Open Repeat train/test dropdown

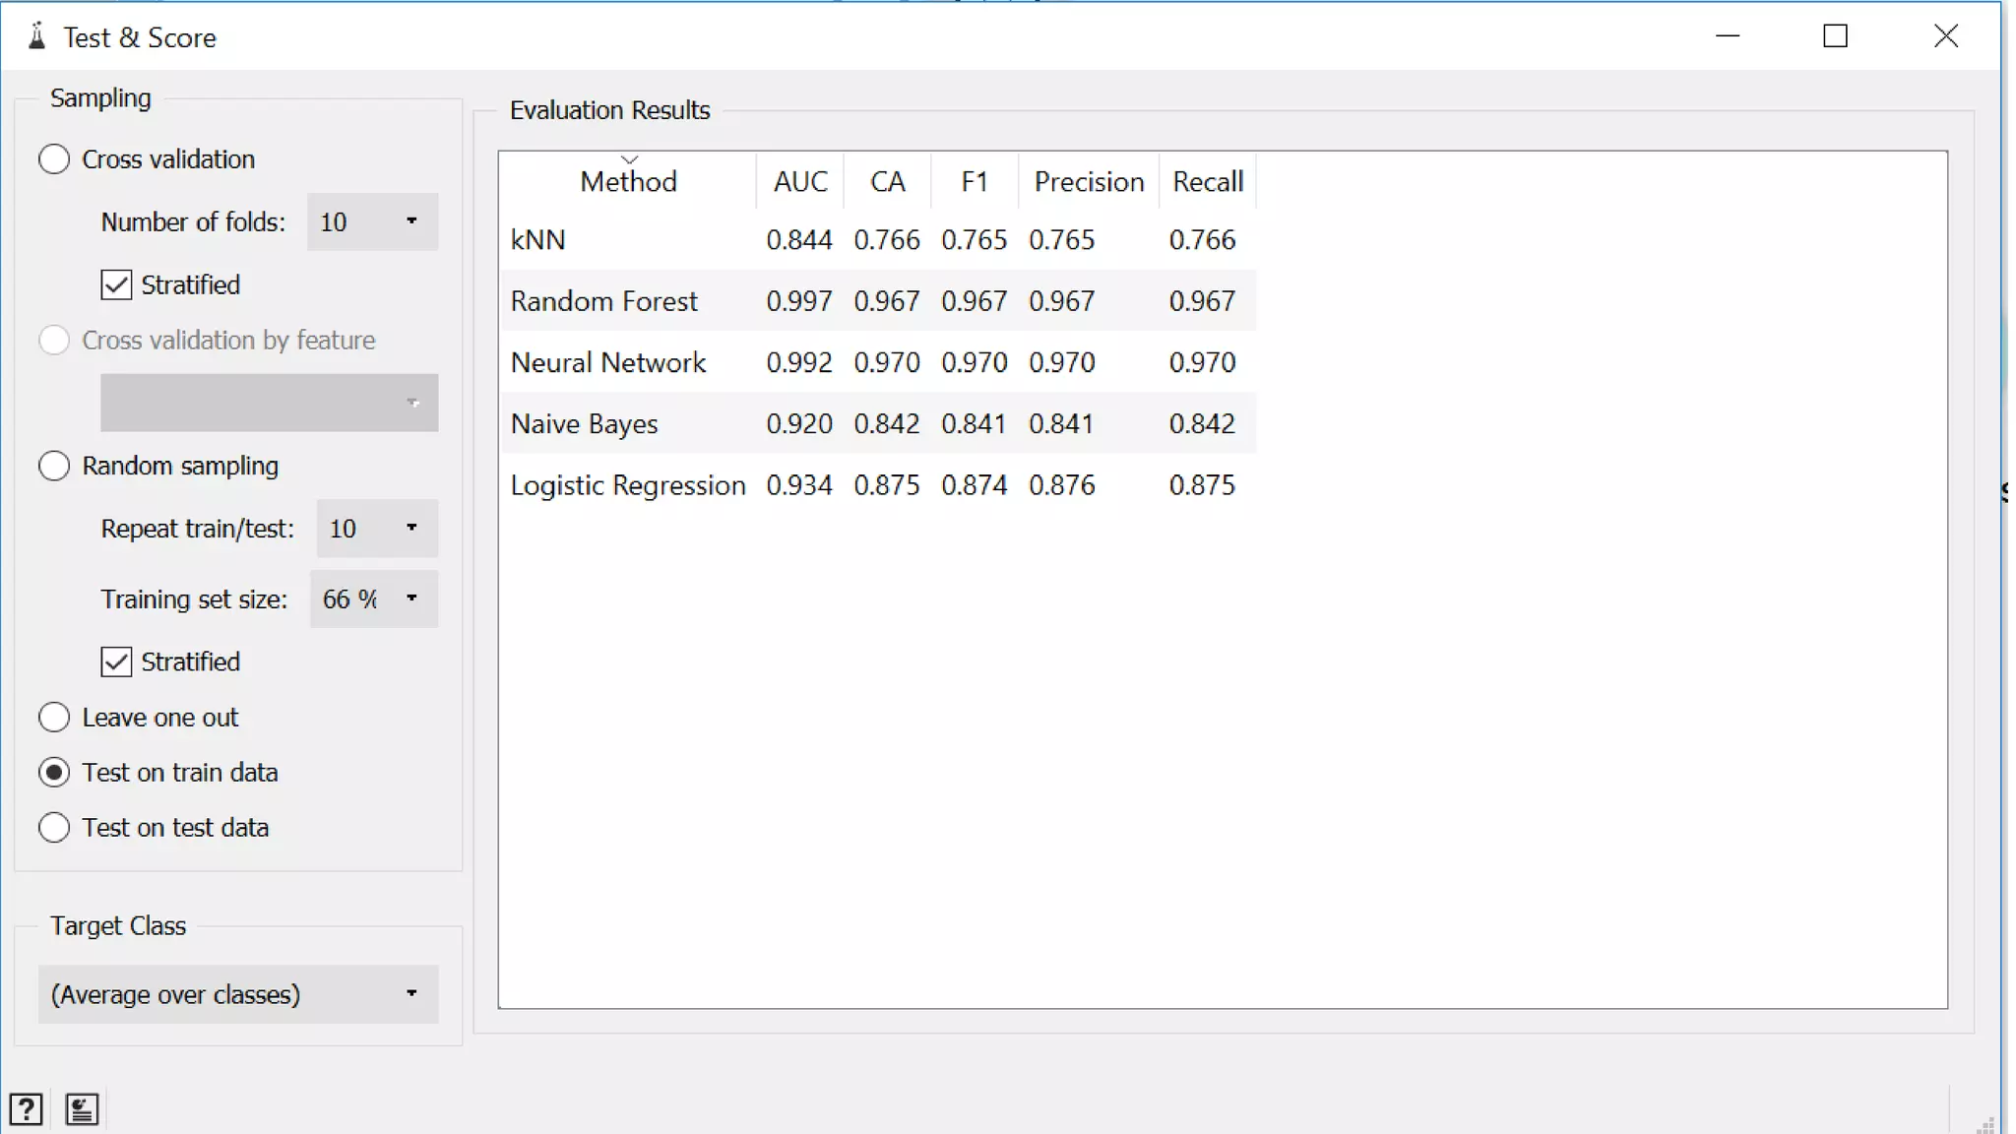[377, 529]
